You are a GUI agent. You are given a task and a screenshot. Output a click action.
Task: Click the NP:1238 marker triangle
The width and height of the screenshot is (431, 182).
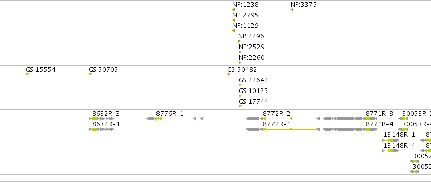(233, 10)
